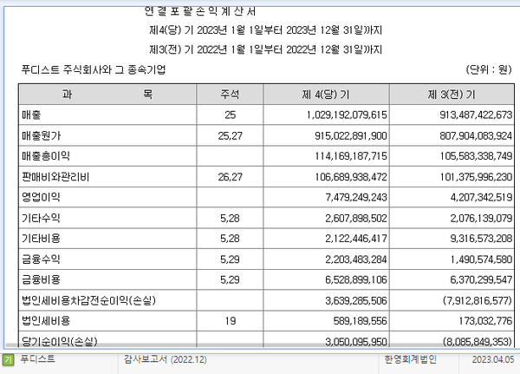Click the value 1,029,192,079,615

347,115
